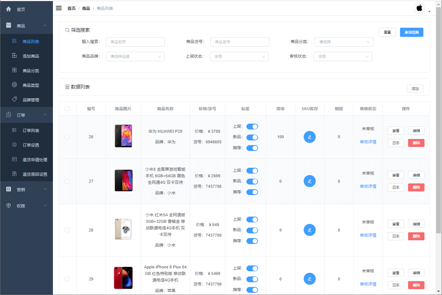Screen dimensions: 442x295
Task: Click the hamburger menu icon
Action: (59, 8)
